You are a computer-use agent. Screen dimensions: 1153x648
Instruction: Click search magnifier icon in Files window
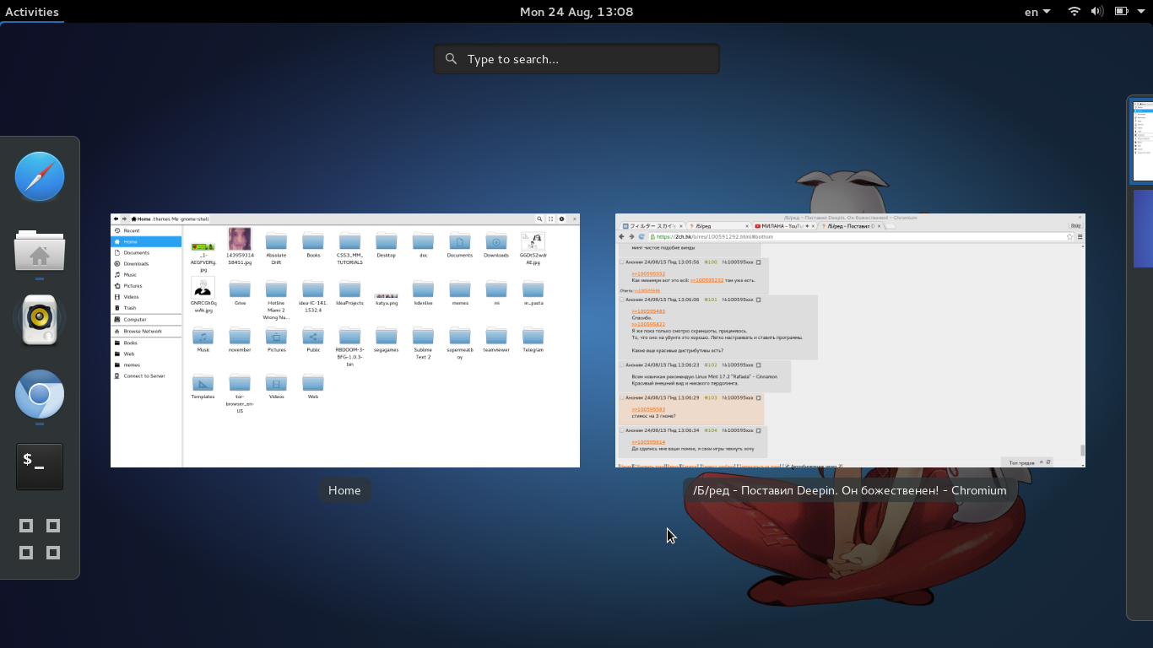click(x=539, y=219)
